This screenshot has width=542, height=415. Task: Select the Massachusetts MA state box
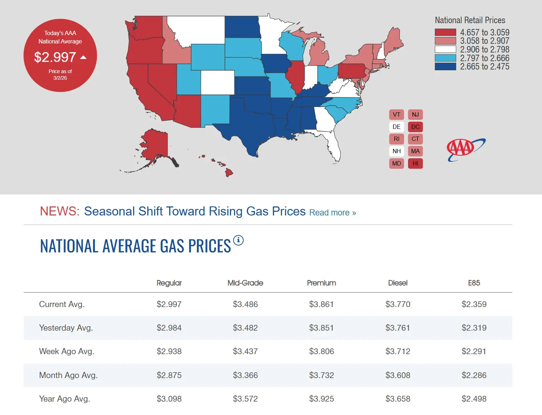point(415,151)
